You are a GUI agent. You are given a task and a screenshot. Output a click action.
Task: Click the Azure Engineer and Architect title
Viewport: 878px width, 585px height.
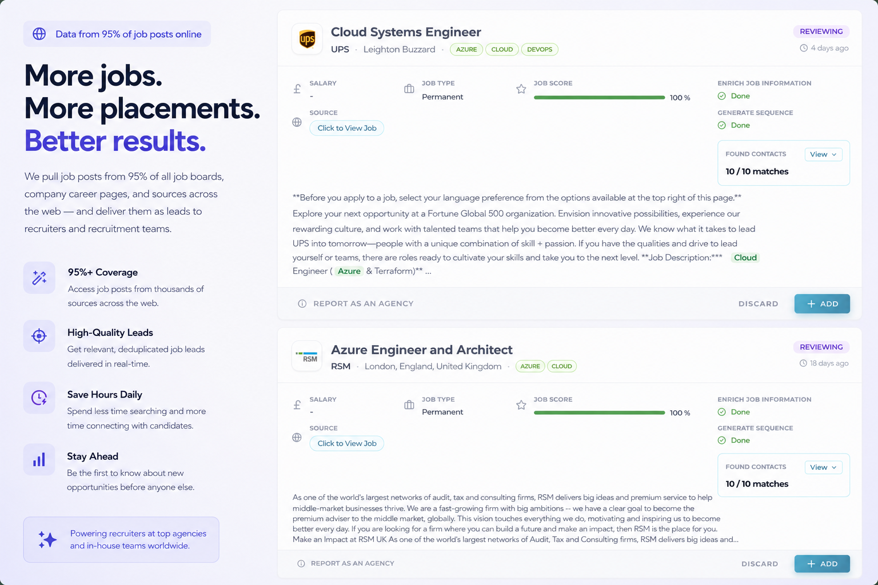pyautogui.click(x=422, y=350)
